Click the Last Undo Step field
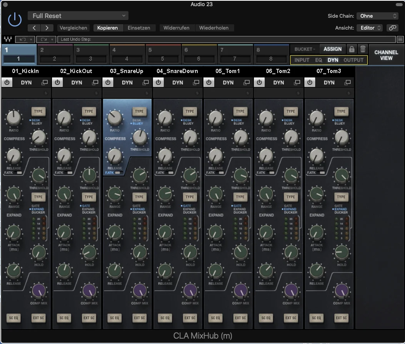This screenshot has height=344, width=405. click(x=226, y=39)
